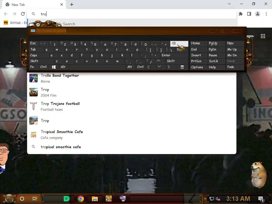Viewport: 272px width, 204px height.
Task: Click the letter y key
Action: coord(97,49)
